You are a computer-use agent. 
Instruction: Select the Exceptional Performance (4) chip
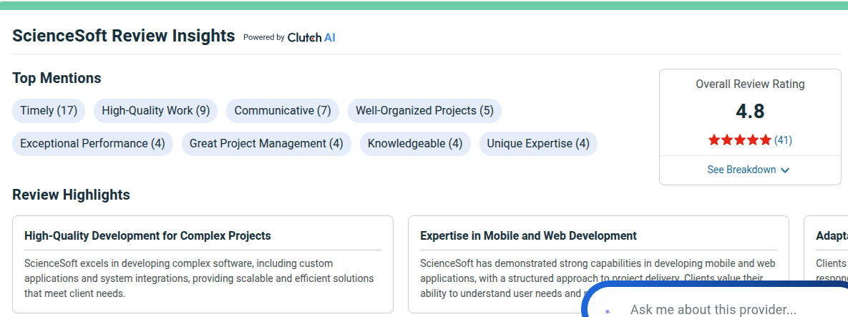click(92, 144)
